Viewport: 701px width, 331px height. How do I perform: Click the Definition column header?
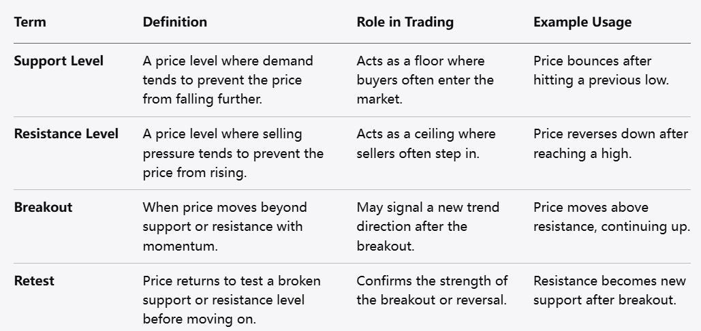pyautogui.click(x=174, y=22)
